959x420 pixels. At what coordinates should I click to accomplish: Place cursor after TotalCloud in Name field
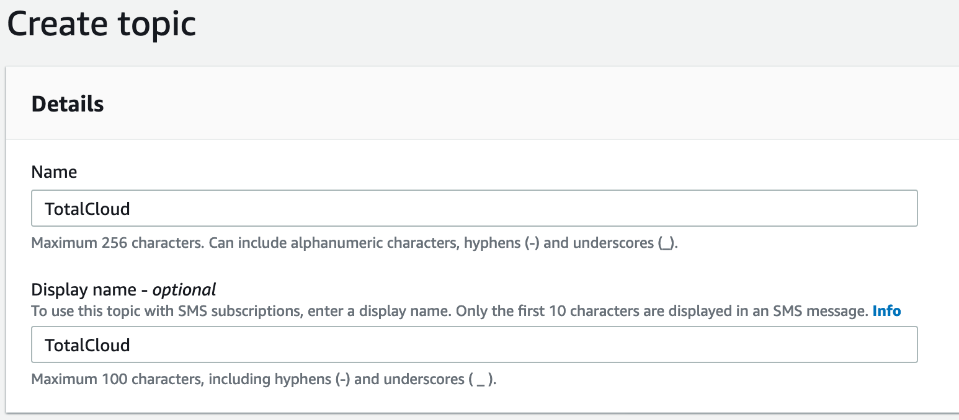coord(132,209)
